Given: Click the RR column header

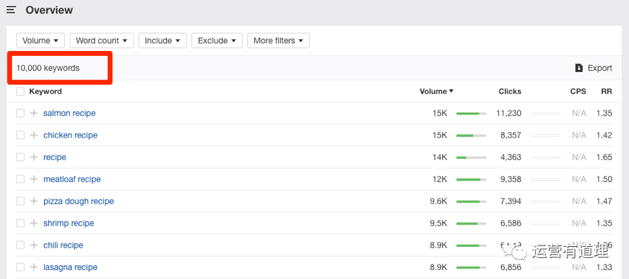Looking at the screenshot, I should 607,91.
